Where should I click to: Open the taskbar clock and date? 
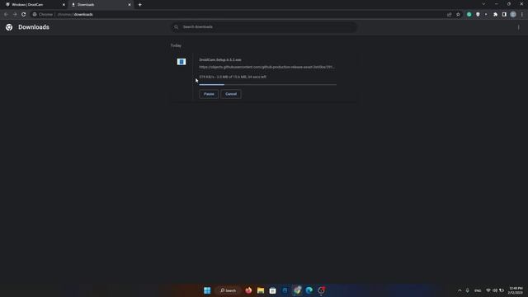516,290
